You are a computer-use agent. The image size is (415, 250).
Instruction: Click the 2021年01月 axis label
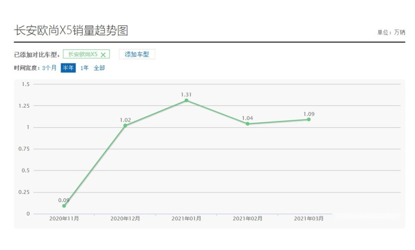187,218
